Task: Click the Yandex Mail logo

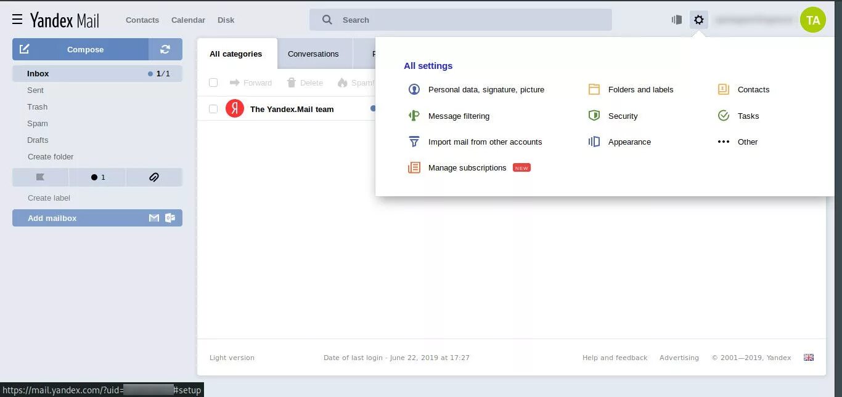Action: (65, 20)
